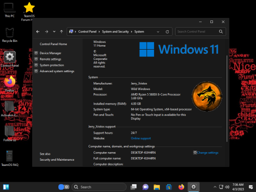Toggle the blue switch on taskbar
This screenshot has width=256, height=192.
point(63,187)
